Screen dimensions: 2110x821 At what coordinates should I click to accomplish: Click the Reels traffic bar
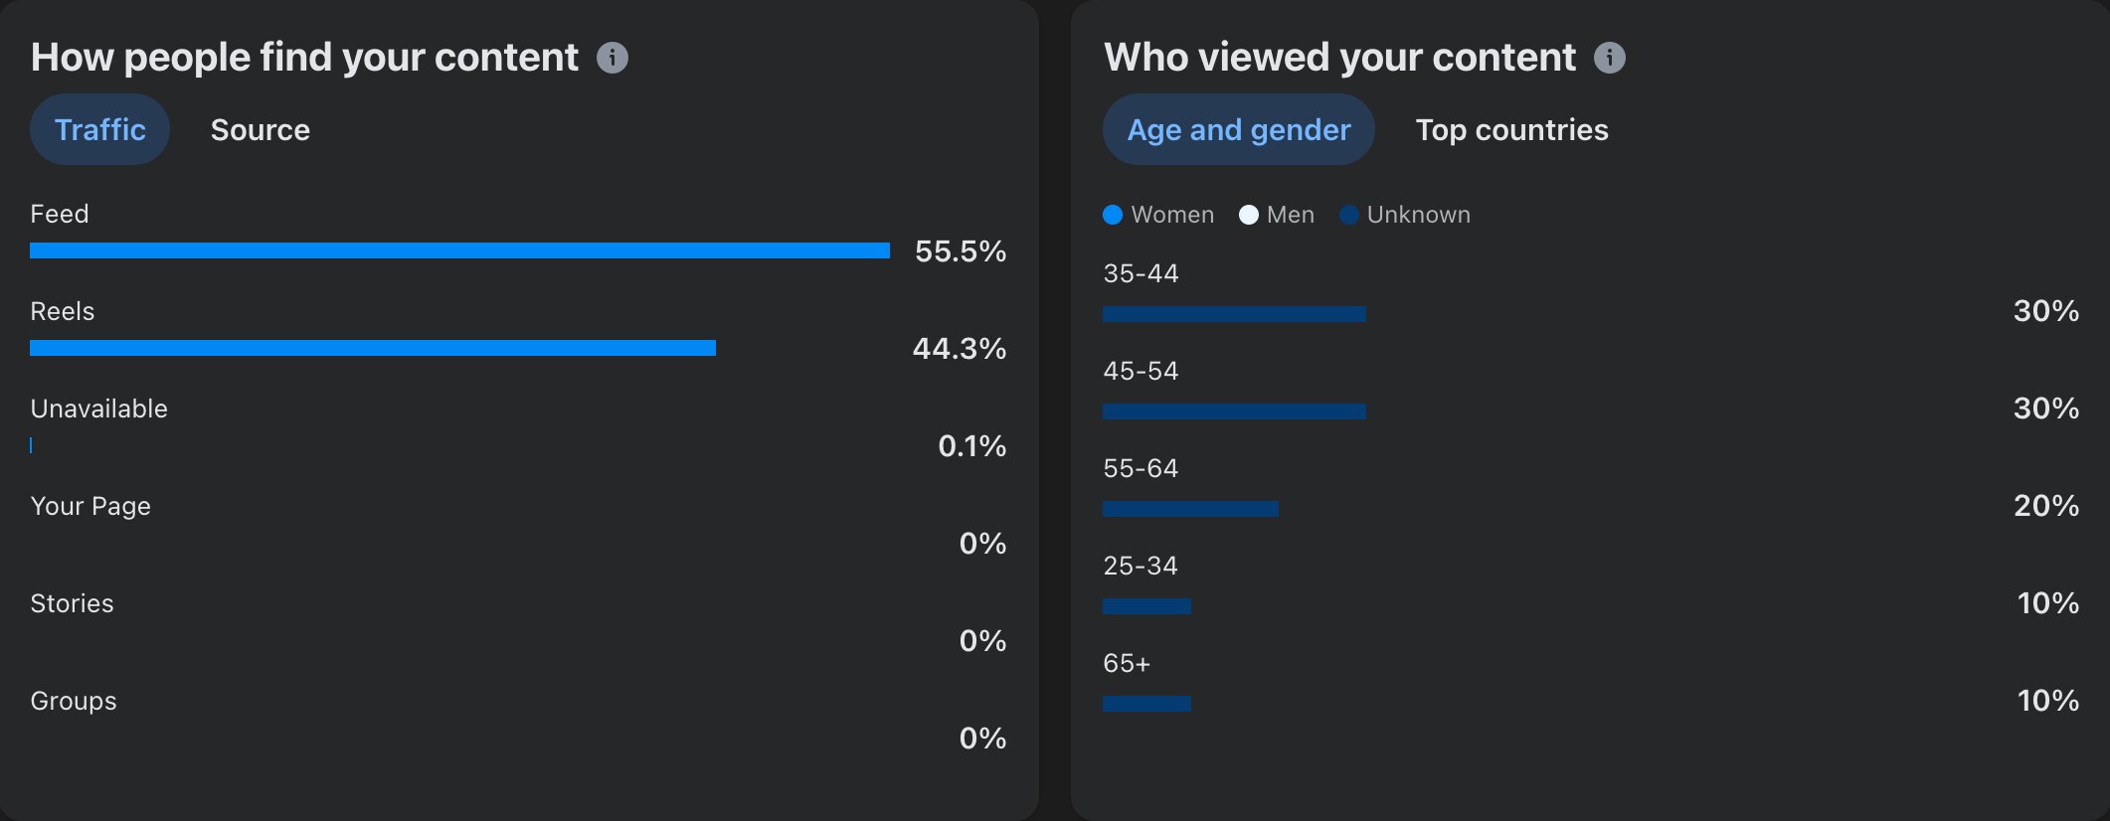[x=373, y=348]
